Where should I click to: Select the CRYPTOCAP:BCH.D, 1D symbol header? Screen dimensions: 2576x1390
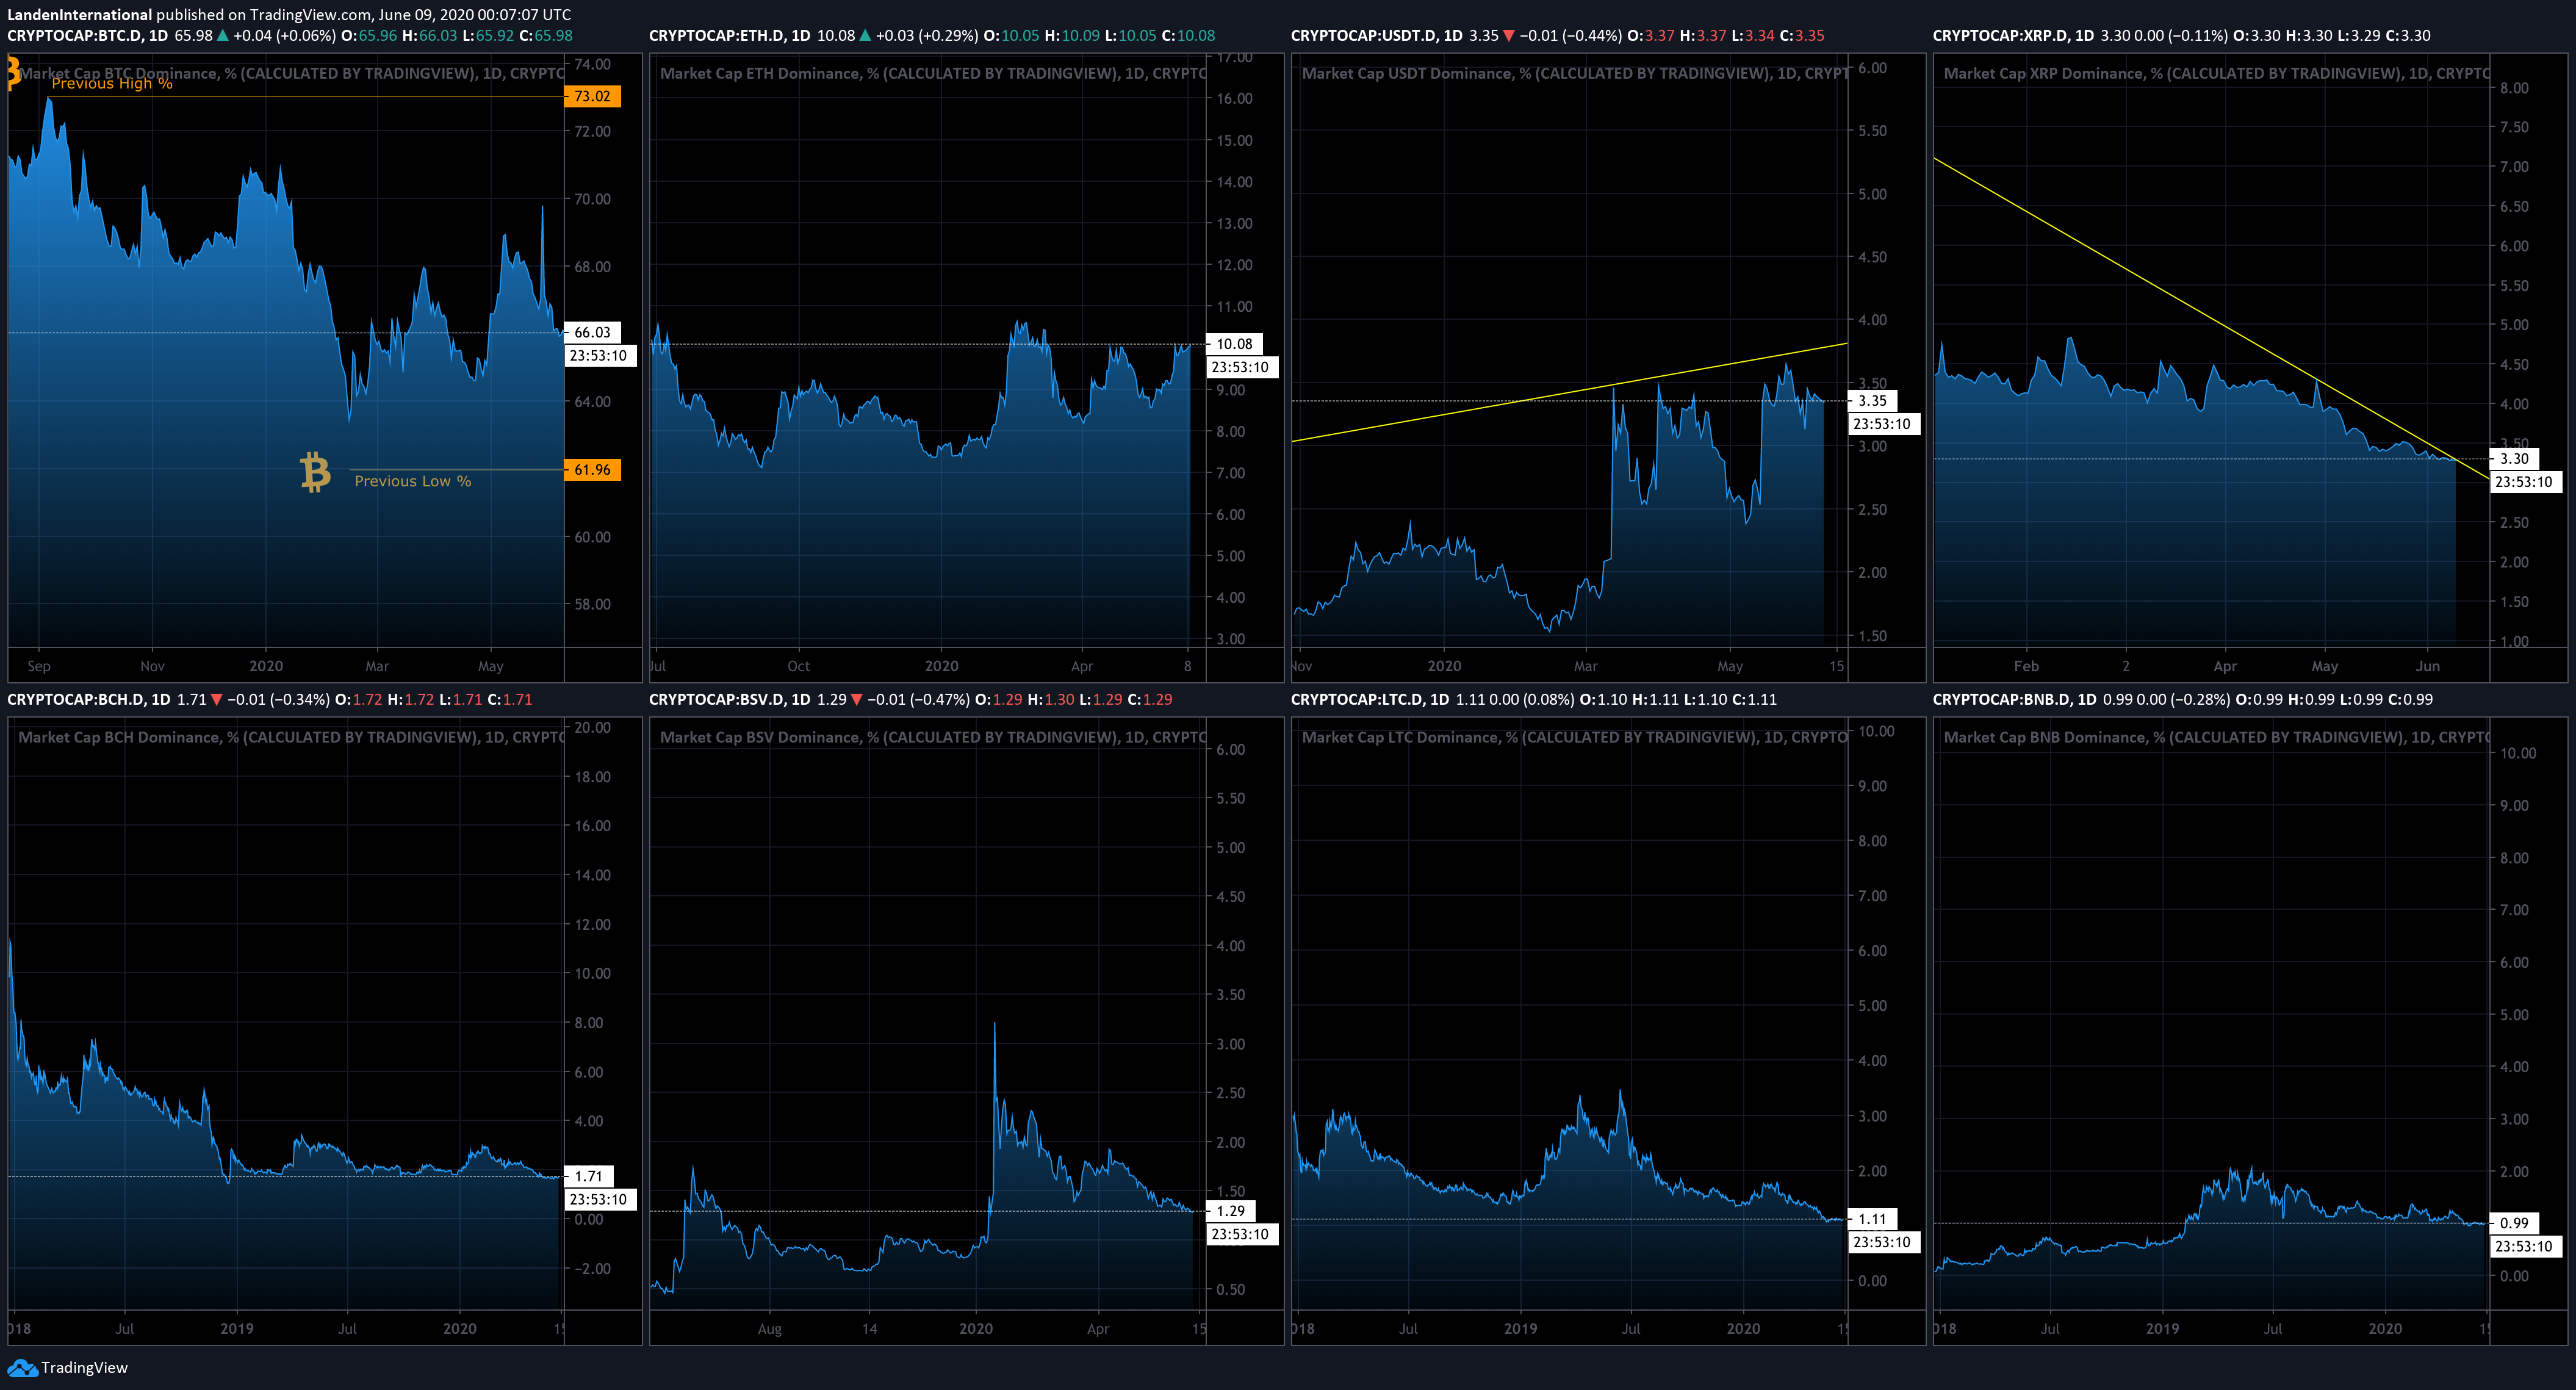click(89, 699)
